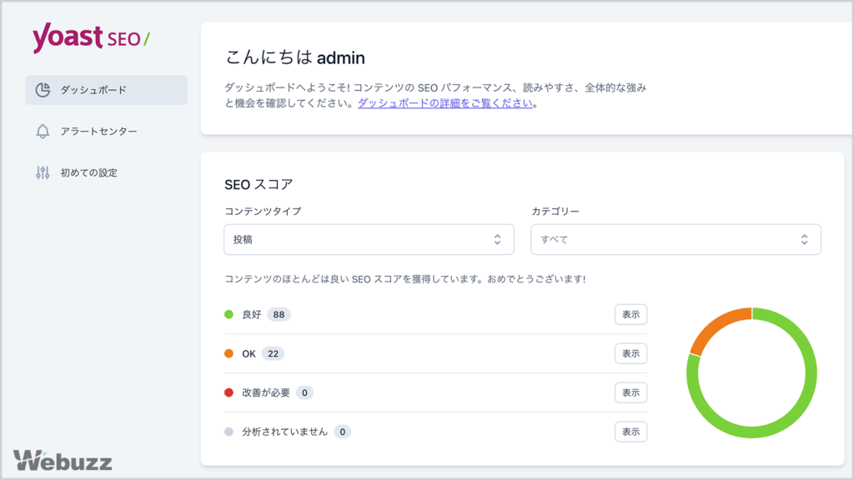The height and width of the screenshot is (480, 854).
Task: Open the カテゴリー dropdown showing すべて
Action: coord(676,239)
